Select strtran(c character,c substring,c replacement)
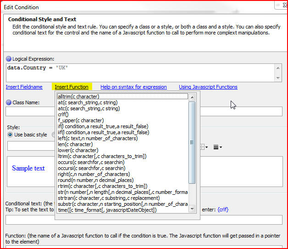288x249 pixels. click(x=122, y=198)
